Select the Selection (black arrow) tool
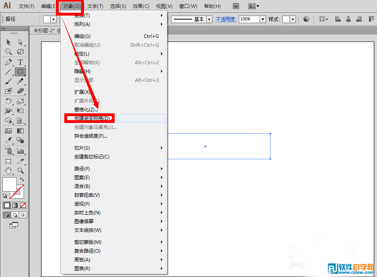Viewport: 377px width, 277px height. tap(8, 42)
